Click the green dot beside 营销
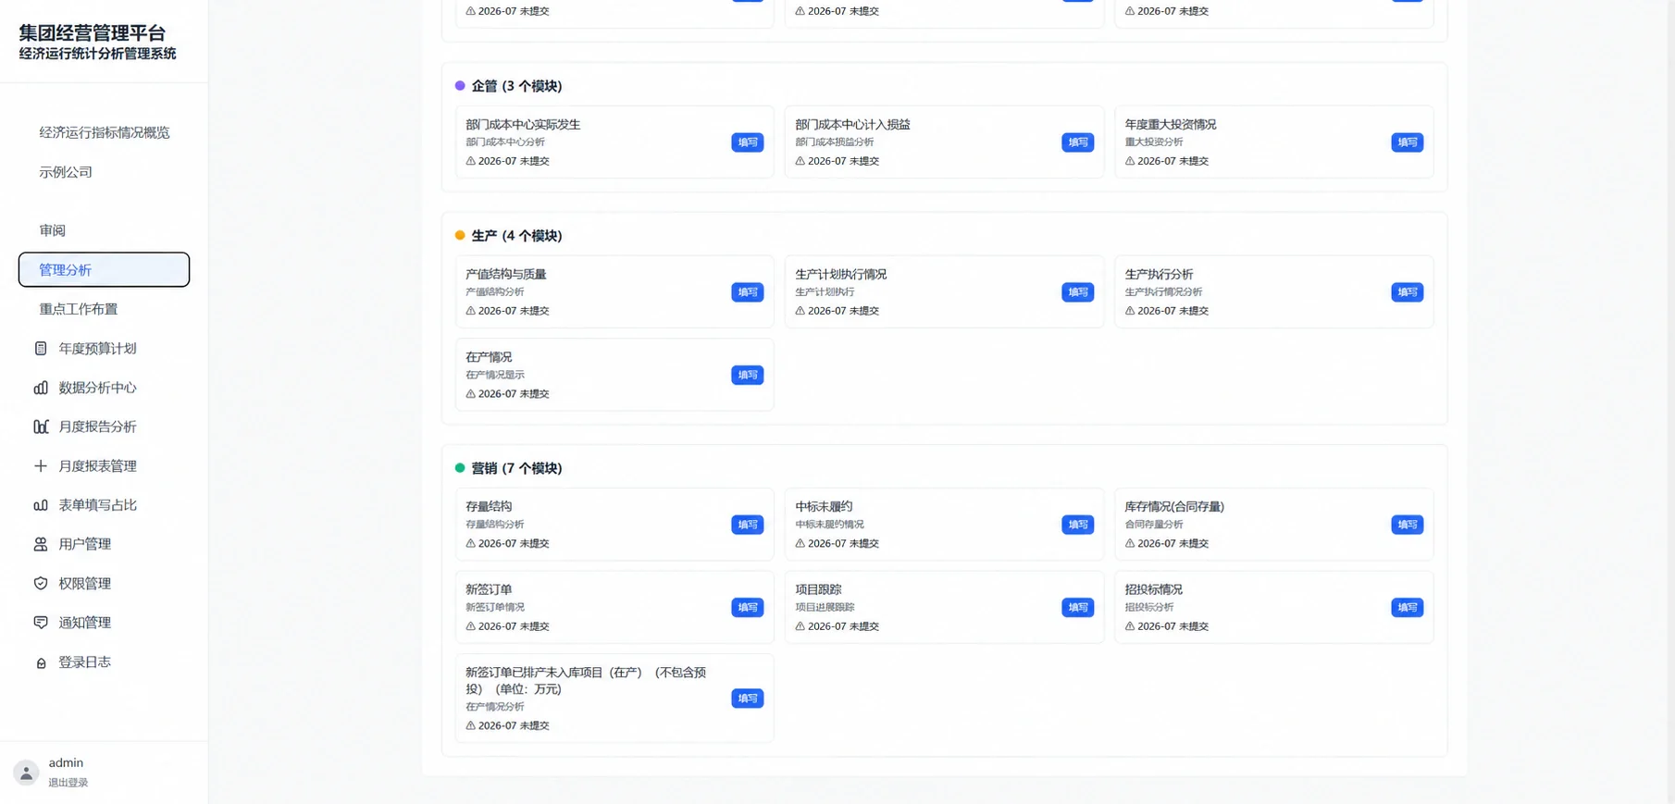The width and height of the screenshot is (1675, 804). click(460, 468)
